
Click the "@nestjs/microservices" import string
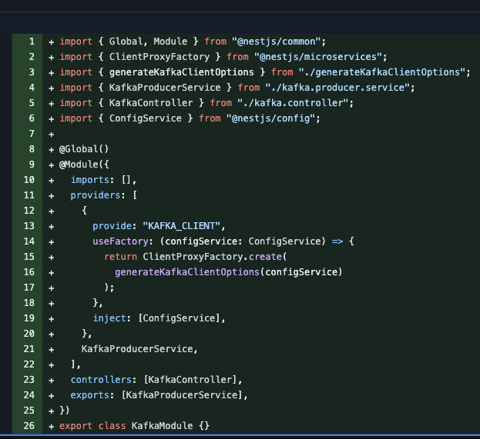click(x=318, y=57)
